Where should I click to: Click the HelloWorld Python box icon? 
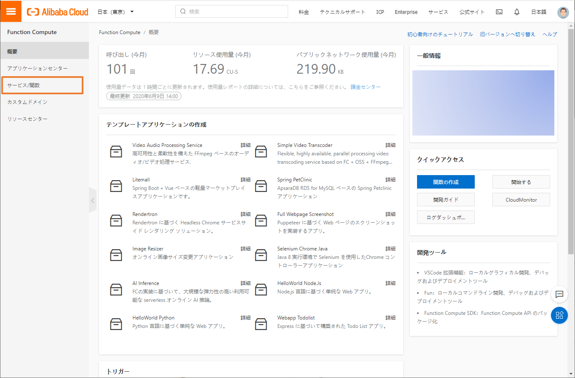[116, 324]
